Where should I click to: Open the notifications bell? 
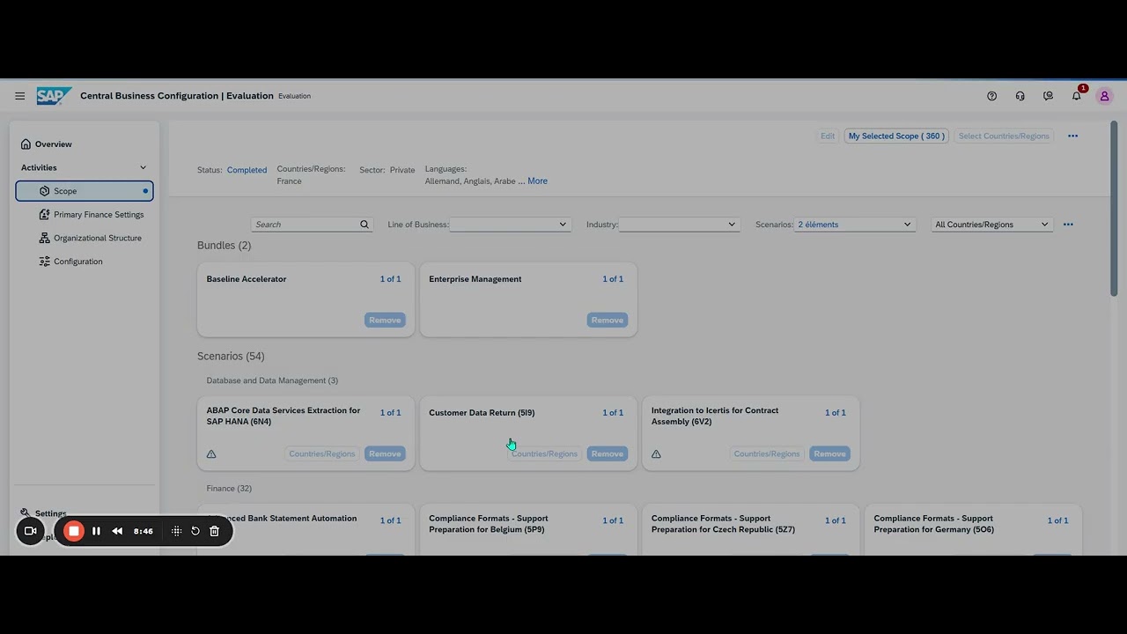click(1076, 96)
